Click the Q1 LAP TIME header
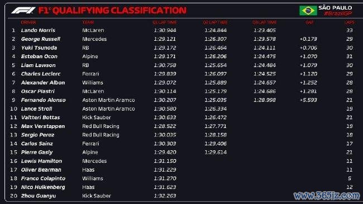 pos(165,22)
